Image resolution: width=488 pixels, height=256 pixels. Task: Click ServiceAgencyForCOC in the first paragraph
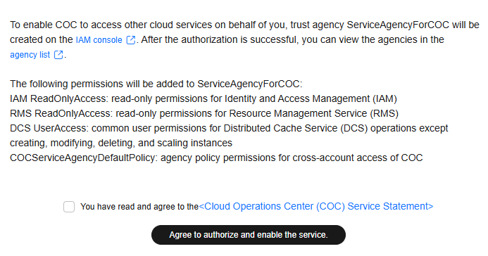click(398, 25)
